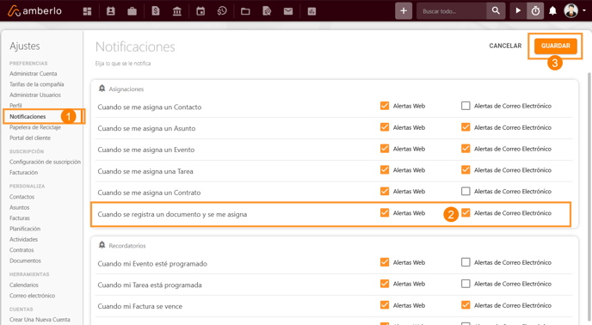Open Configuración de suscripción

(45, 162)
